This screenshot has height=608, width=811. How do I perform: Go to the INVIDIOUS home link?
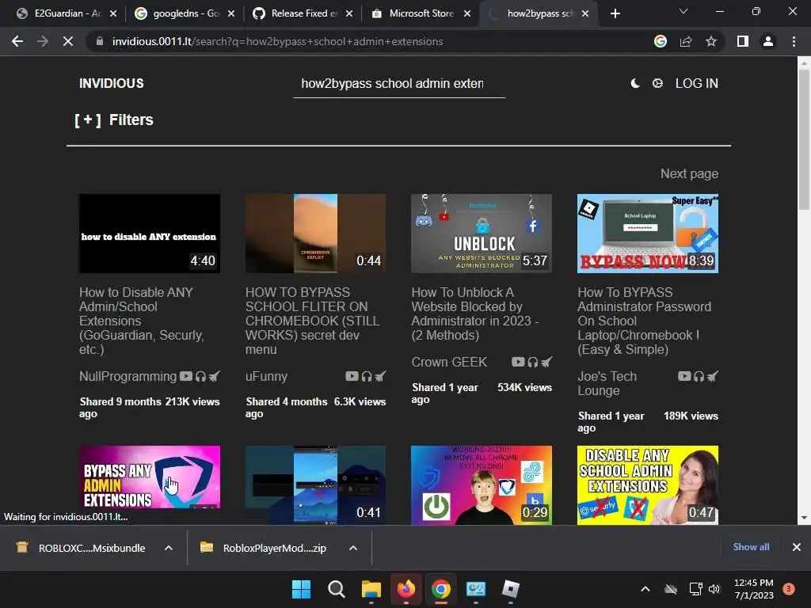click(111, 83)
